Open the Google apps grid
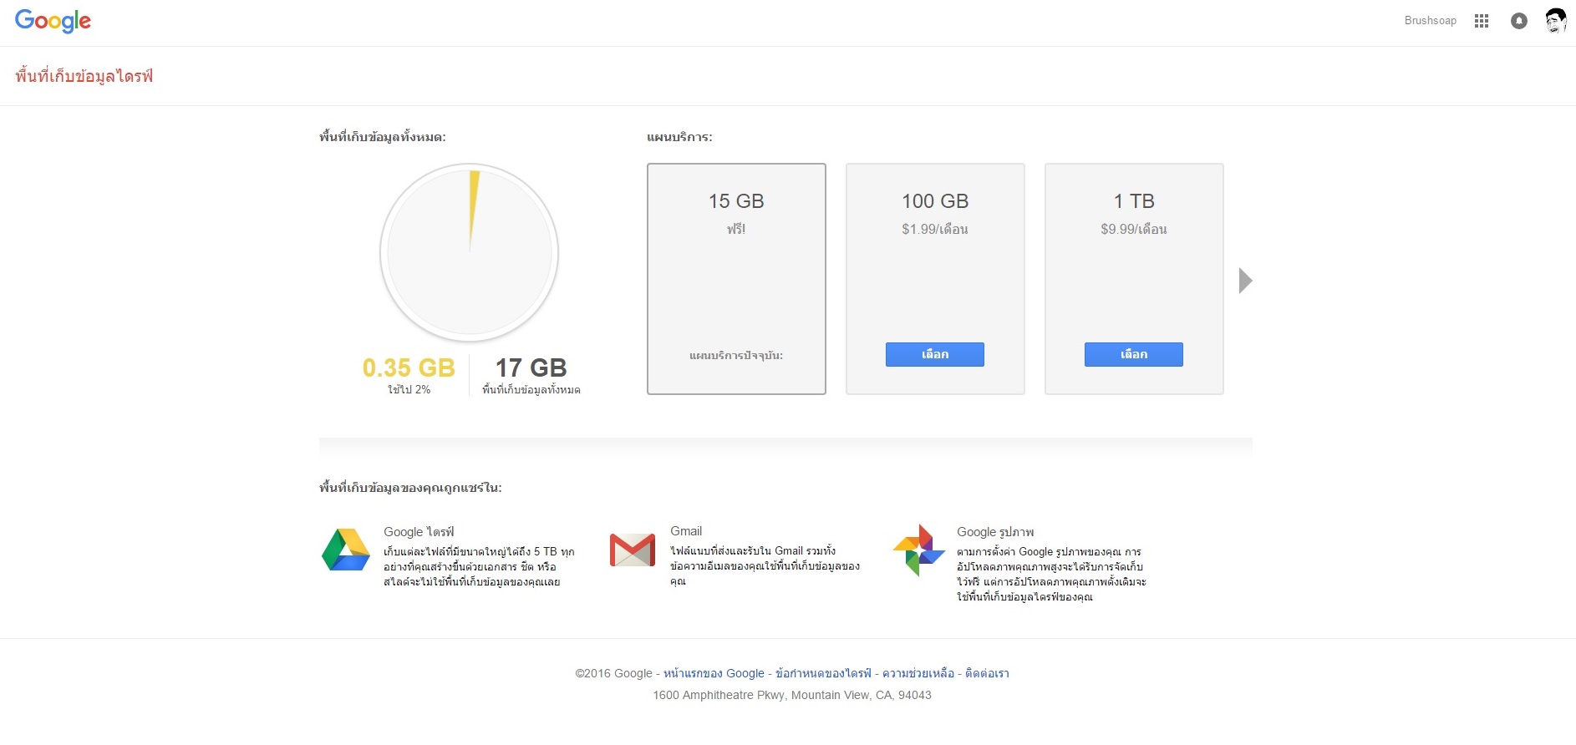This screenshot has height=745, width=1576. tap(1482, 21)
